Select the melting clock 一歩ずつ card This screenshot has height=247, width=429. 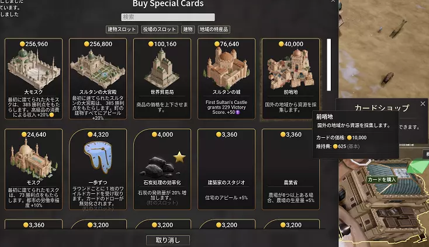[x=98, y=169]
